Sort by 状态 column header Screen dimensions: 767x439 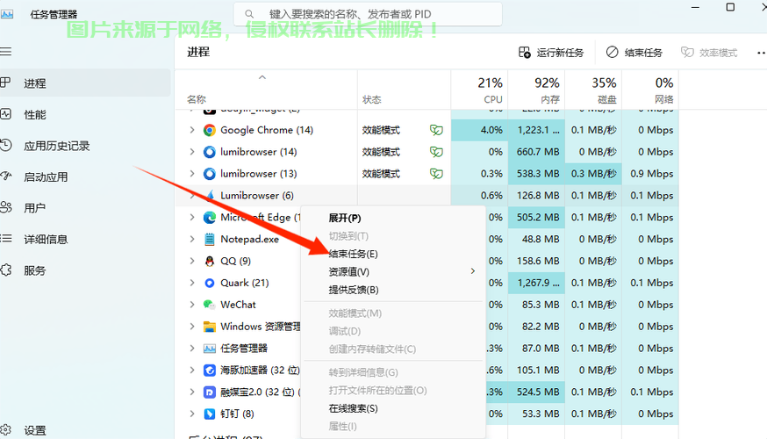click(404, 90)
